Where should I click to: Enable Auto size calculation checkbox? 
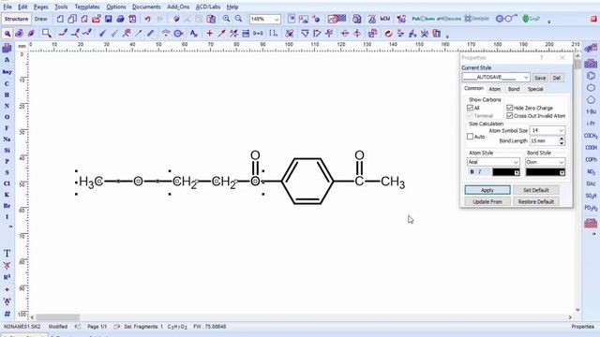tap(470, 137)
